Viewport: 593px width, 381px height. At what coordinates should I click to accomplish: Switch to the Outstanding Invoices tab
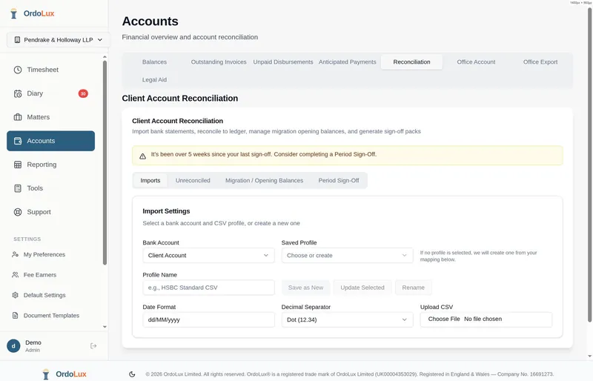click(219, 62)
